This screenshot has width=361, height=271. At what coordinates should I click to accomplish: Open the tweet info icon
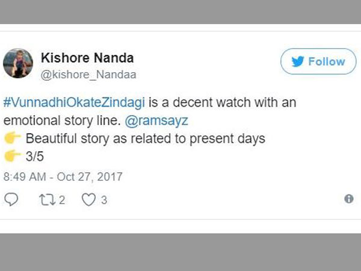[349, 199]
